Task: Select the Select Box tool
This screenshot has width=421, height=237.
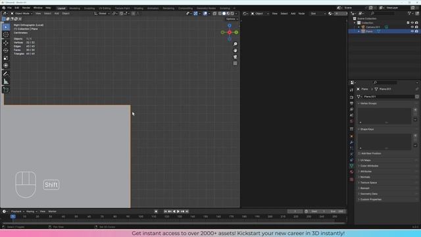Action: tap(6, 27)
